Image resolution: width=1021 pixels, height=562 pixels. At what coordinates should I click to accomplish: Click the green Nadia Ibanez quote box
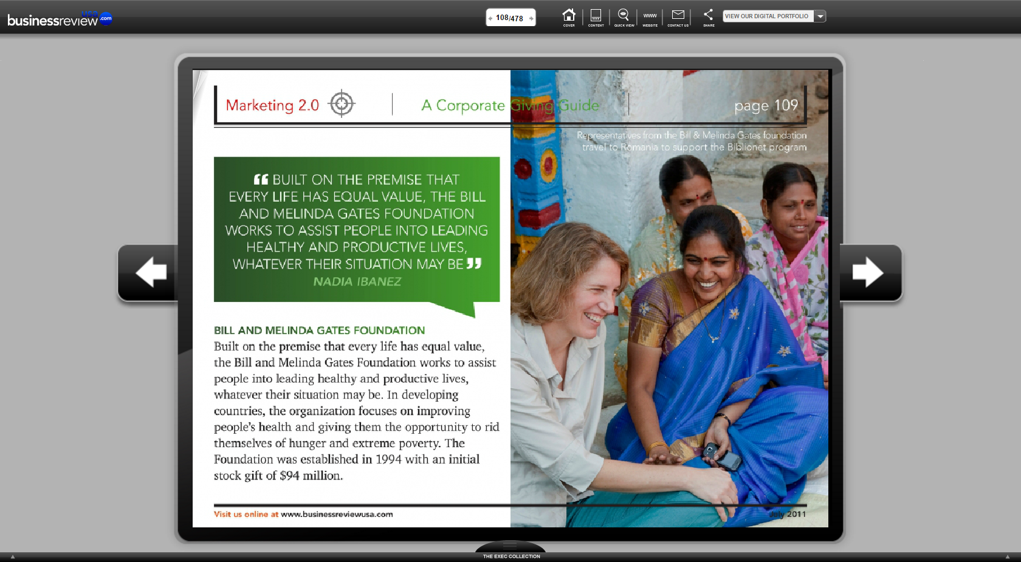point(357,230)
